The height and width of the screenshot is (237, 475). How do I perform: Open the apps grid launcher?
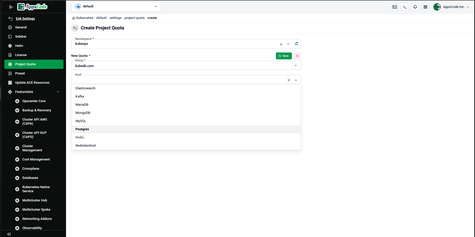(425, 7)
